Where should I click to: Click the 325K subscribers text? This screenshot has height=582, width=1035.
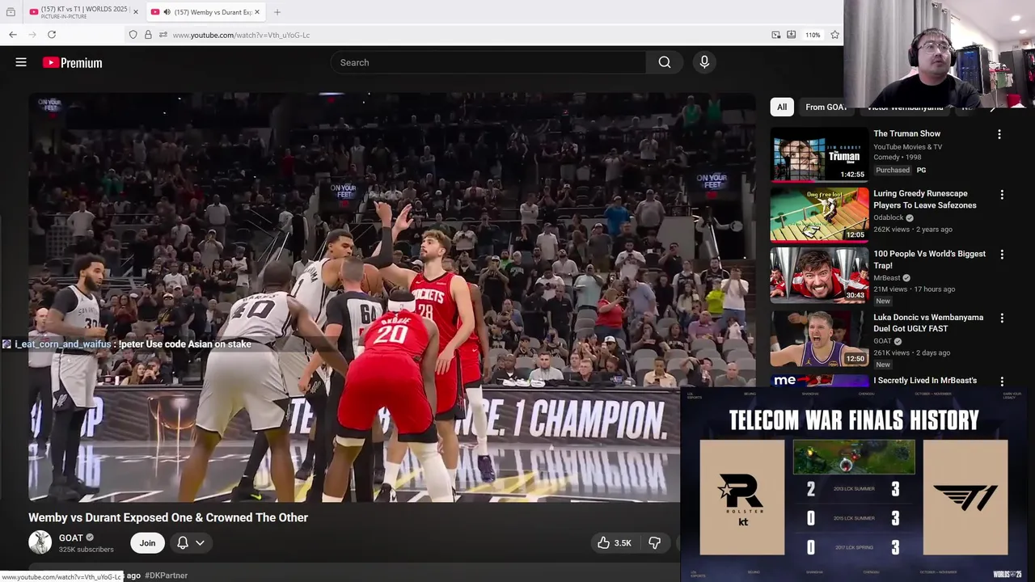tap(86, 550)
